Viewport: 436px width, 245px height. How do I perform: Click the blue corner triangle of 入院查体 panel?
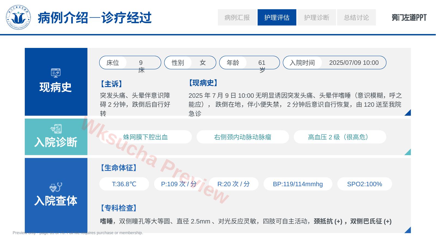click(x=408, y=231)
